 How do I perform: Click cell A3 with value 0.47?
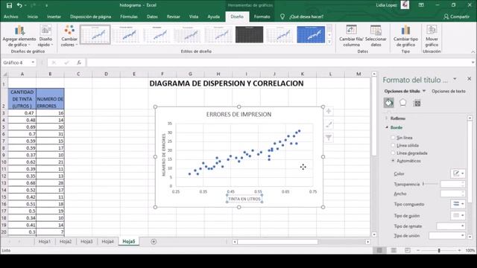click(22, 113)
